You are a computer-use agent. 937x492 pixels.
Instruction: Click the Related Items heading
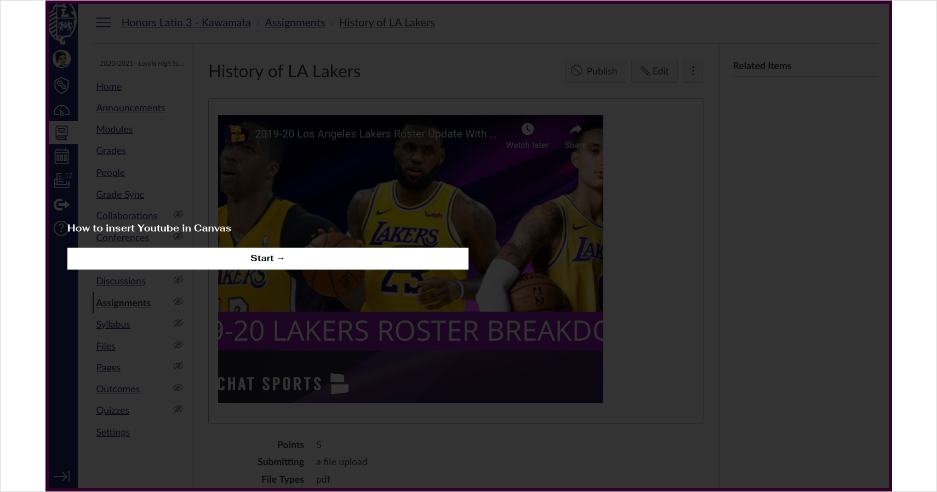pos(762,66)
